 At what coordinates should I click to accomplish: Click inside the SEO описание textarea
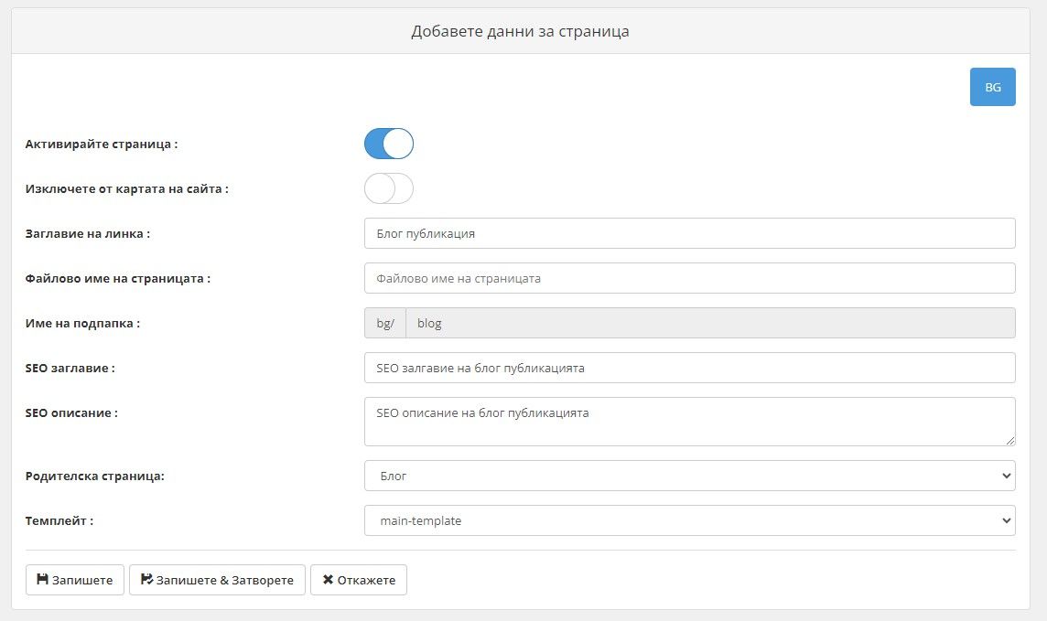click(689, 422)
